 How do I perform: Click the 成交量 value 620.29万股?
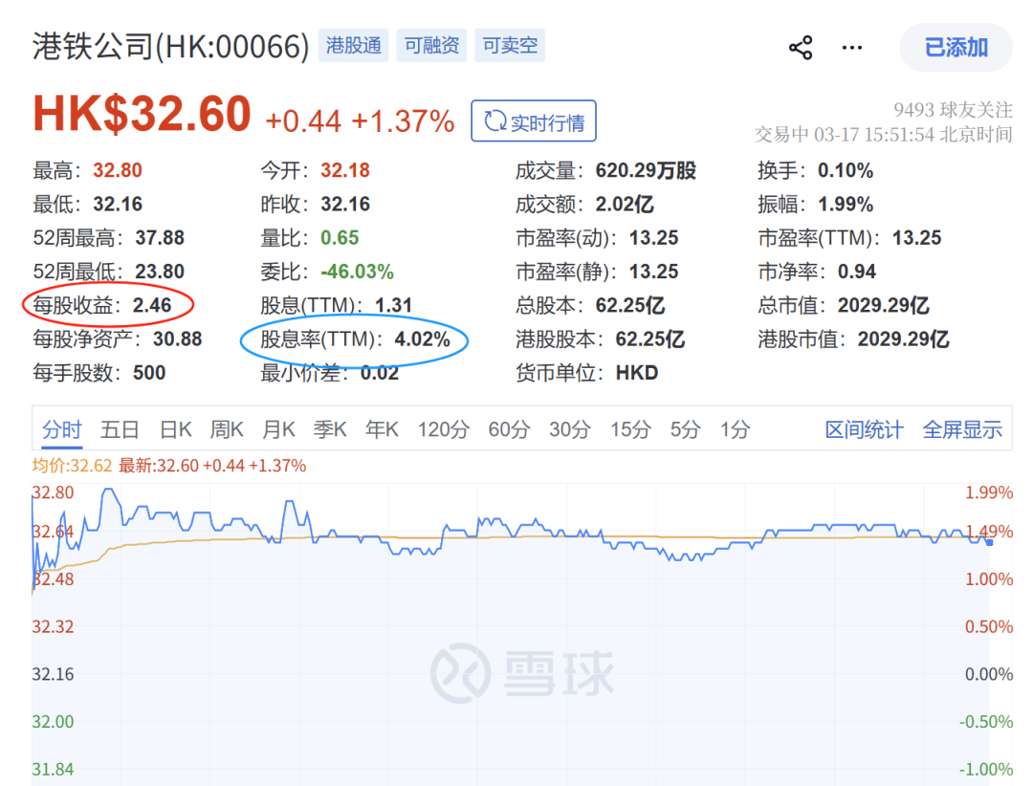[646, 170]
